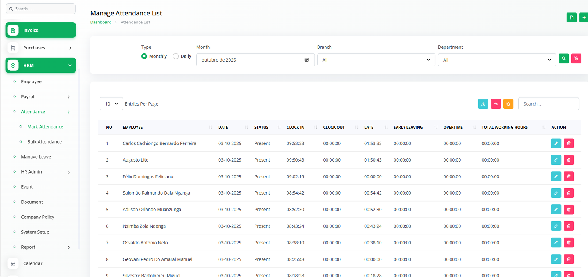This screenshot has width=588, height=277.
Task: Open the Invoice sidebar item
Action: 41,30
